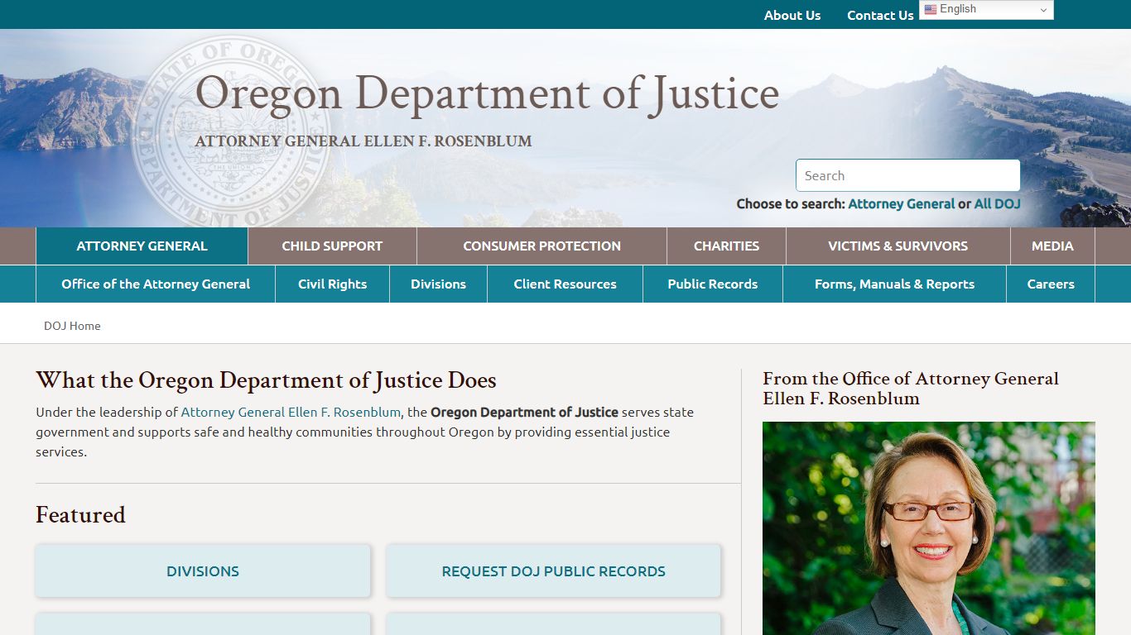Screen dimensions: 1131x635
Task: Open the Public Records submenu item
Action: 712,284
